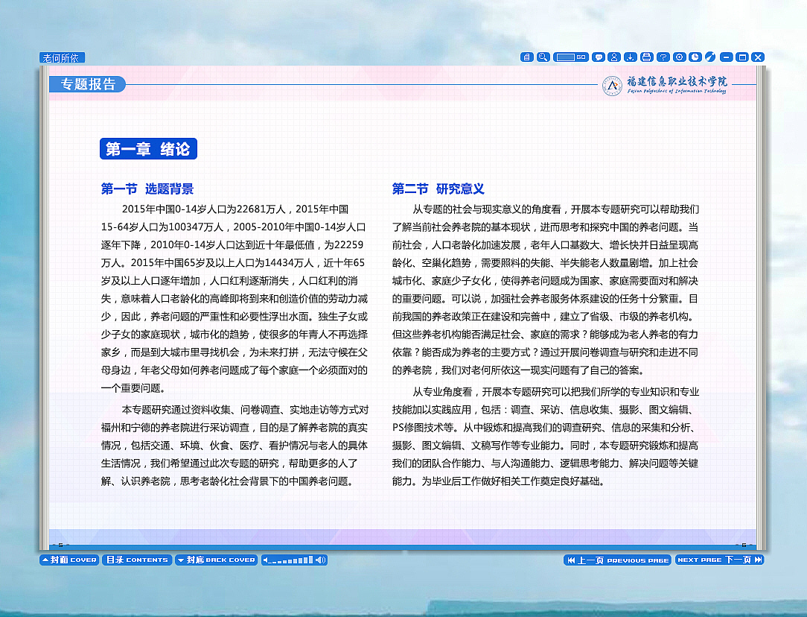Open the comments speech bubble icon
The width and height of the screenshot is (807, 617).
598,57
